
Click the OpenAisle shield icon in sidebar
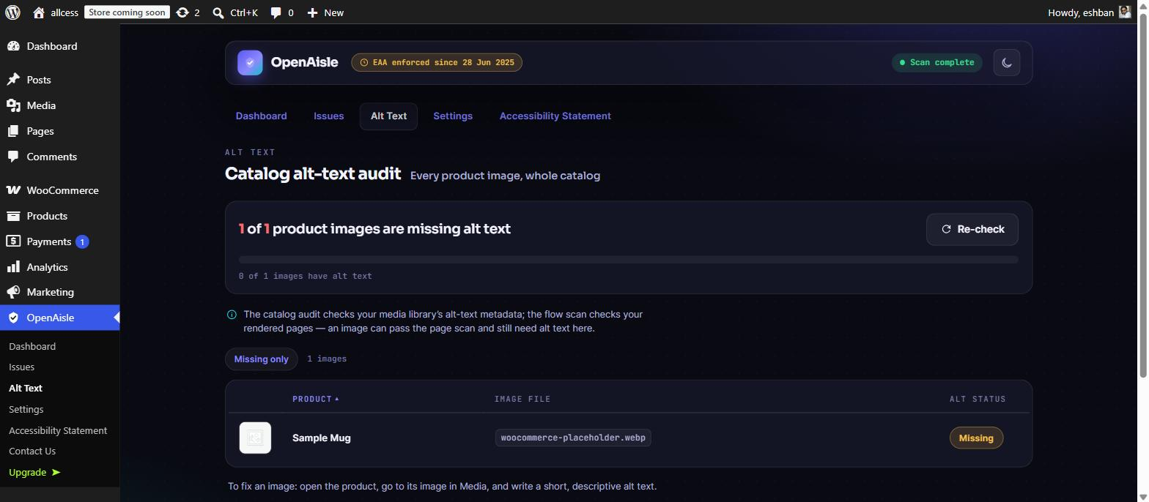(x=13, y=318)
